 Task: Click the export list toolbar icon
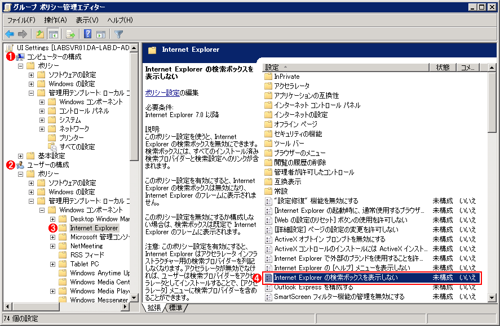click(70, 34)
